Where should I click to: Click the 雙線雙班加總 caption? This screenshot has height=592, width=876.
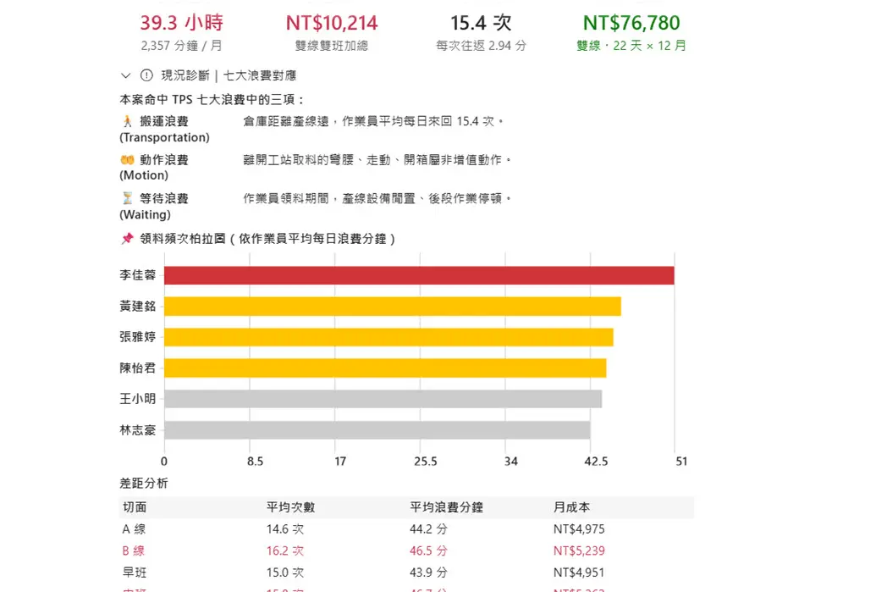pos(332,46)
